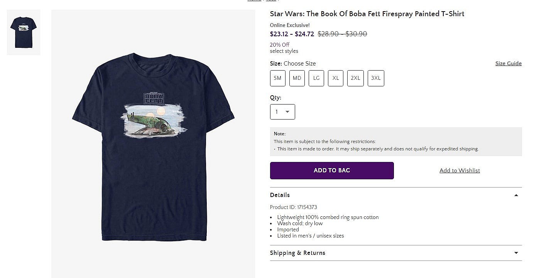Viewport: 539px width, 278px height.
Task: Click the Add to Bag button
Action: [332, 170]
